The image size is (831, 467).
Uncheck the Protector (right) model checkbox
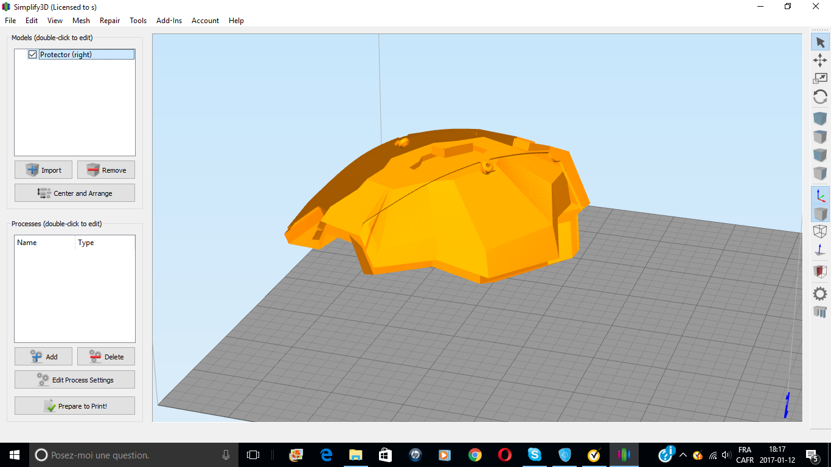pyautogui.click(x=33, y=55)
